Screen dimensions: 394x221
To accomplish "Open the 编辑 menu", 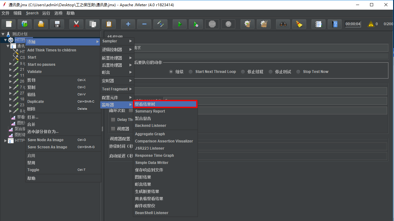I will click(18, 13).
